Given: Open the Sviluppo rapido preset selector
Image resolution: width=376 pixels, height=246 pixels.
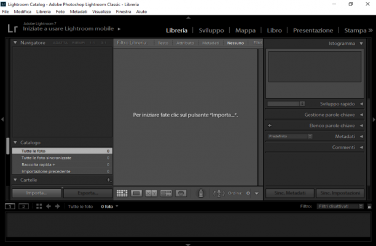Looking at the screenshot, I should pos(286,104).
